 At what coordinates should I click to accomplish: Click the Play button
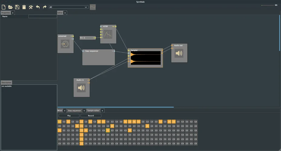[x=69, y=116]
